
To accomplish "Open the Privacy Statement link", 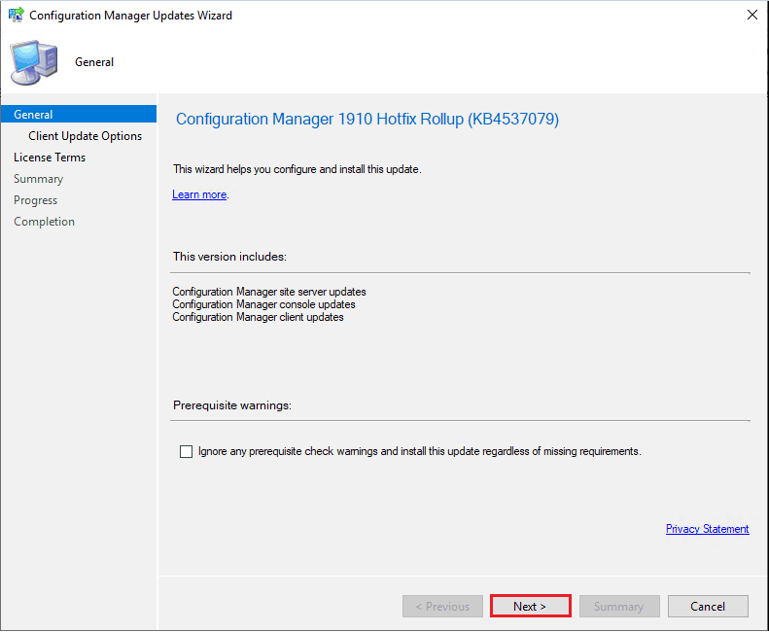I will tap(707, 529).
